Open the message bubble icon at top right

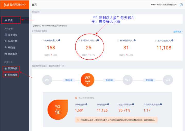(181, 5)
